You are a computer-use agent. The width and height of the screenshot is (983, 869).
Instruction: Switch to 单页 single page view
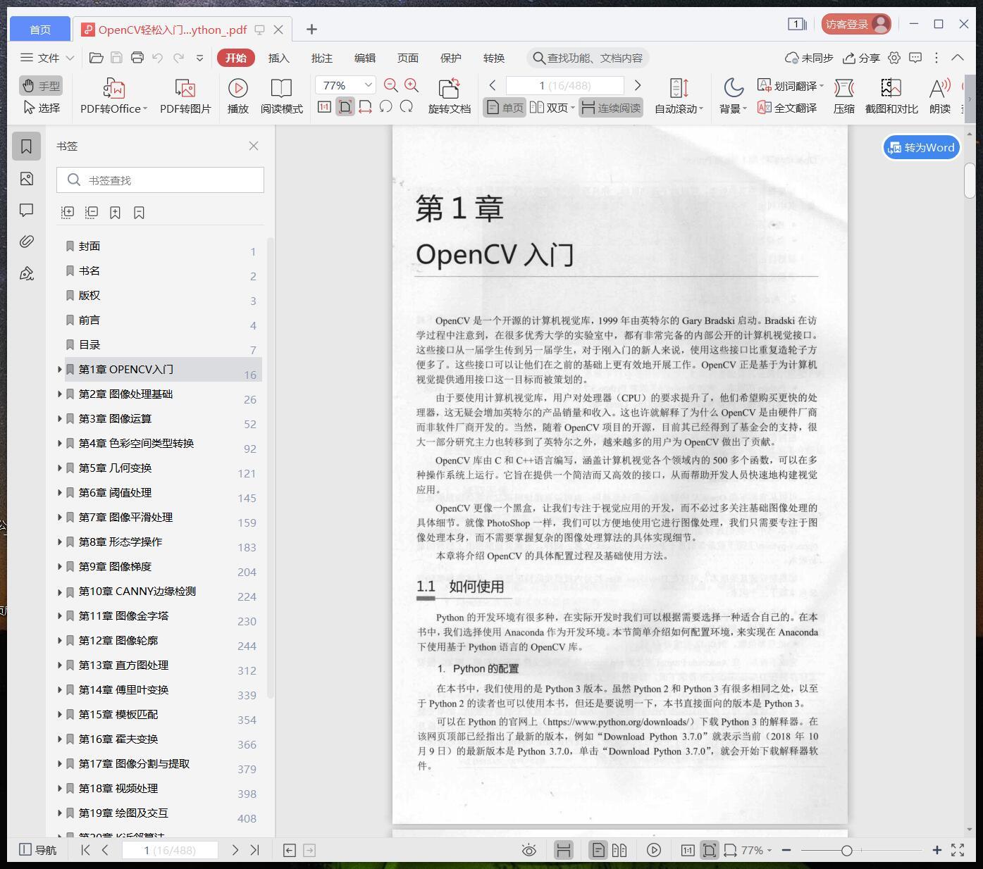point(505,108)
